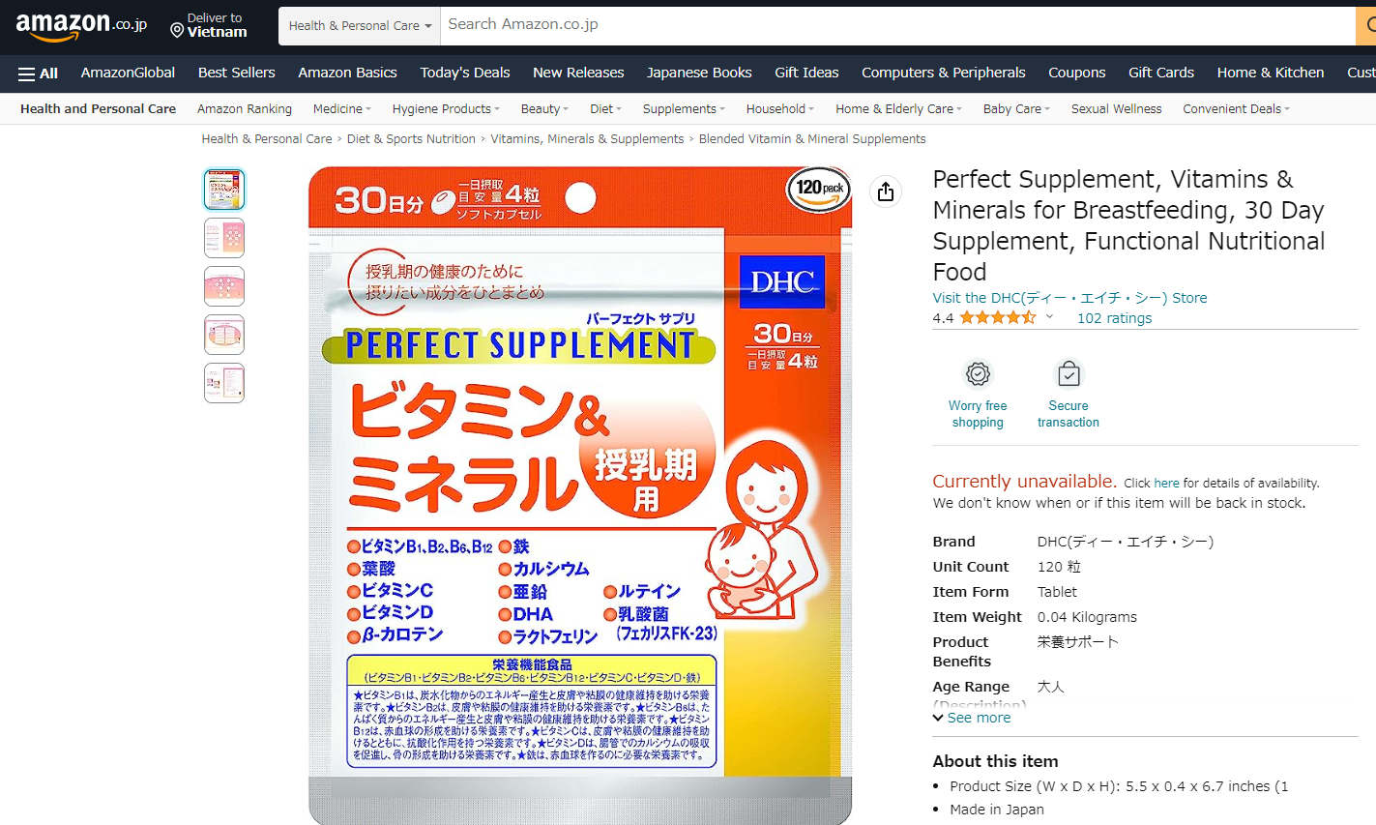This screenshot has height=825, width=1376.
Task: Open the Health & Personal Care search category dropdown
Action: click(x=360, y=26)
